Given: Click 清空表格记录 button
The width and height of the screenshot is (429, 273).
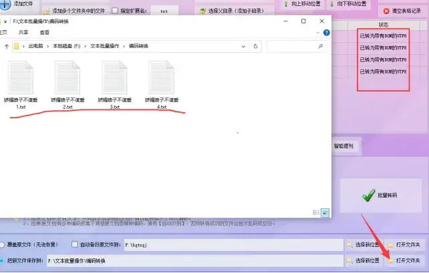Looking at the screenshot, I should coord(401,11).
